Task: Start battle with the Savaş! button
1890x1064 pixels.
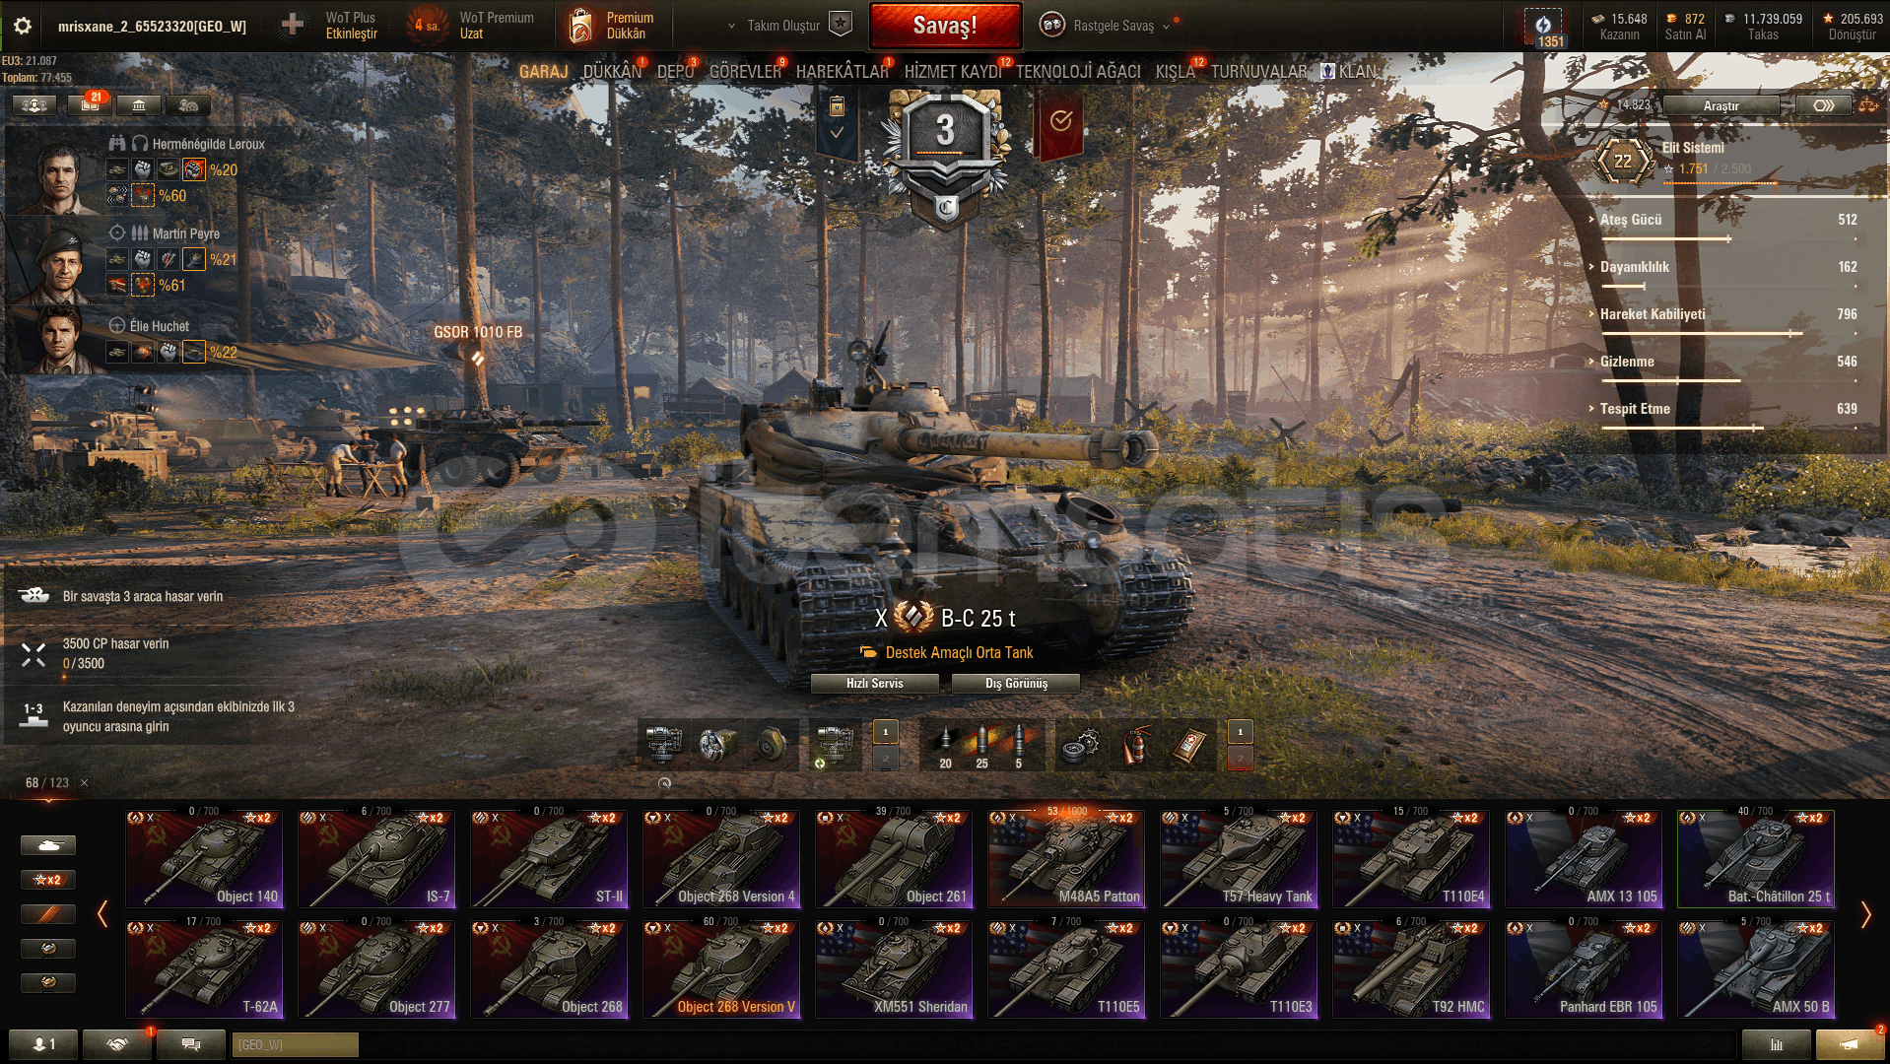Action: click(x=945, y=26)
